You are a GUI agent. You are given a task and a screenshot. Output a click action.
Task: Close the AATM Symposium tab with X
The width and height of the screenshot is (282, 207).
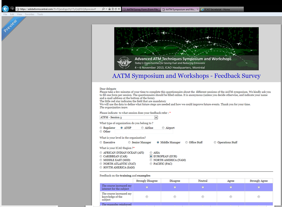197,9
